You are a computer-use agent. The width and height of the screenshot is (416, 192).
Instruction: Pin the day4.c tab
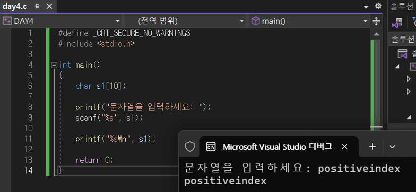(x=37, y=6)
